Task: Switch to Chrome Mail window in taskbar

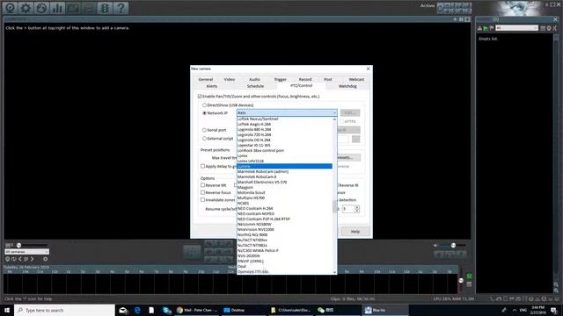Action: 197,310
